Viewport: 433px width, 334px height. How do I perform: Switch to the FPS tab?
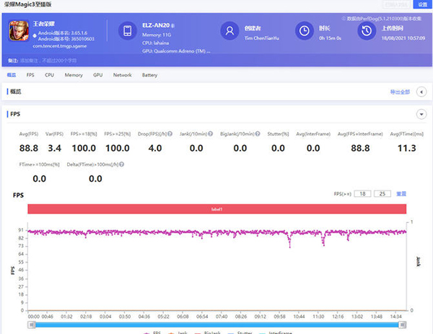[30, 75]
